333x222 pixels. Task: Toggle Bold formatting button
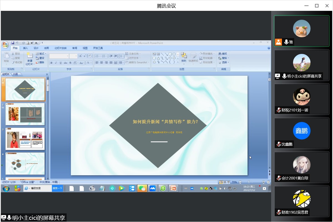(x=51, y=63)
